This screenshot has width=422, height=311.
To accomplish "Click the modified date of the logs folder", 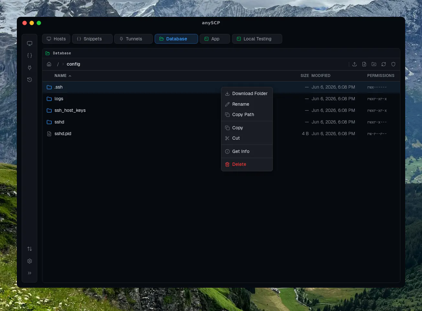I will (333, 99).
